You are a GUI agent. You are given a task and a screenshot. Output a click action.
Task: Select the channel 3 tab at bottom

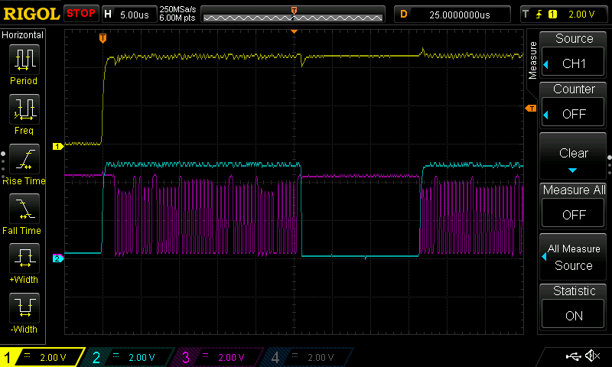218,357
